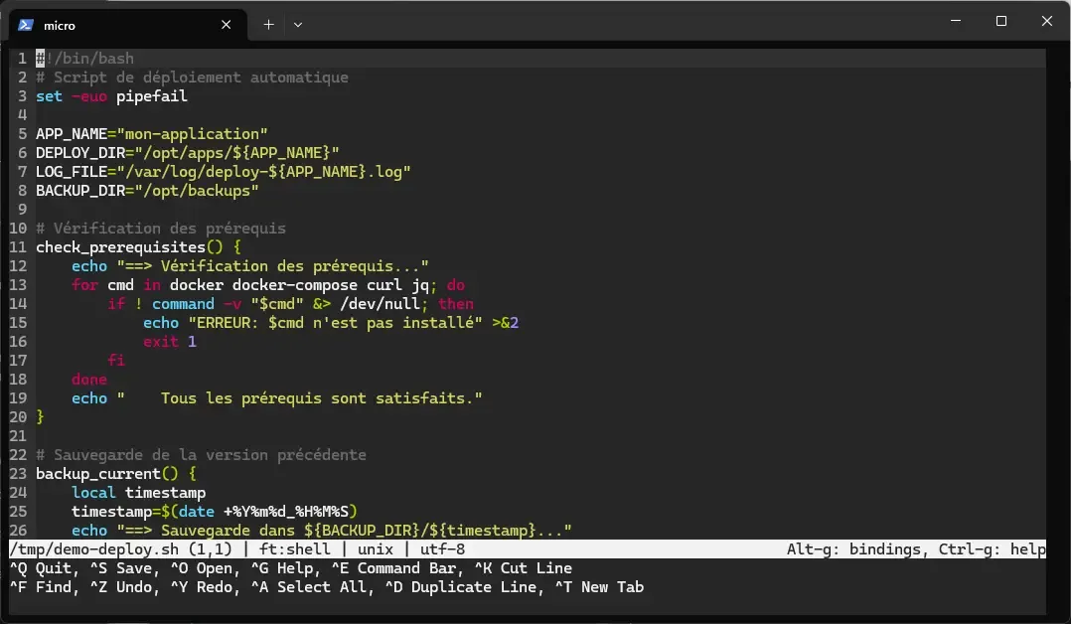
Task: Click the PowerShell icon on the micro tab
Action: [x=27, y=25]
